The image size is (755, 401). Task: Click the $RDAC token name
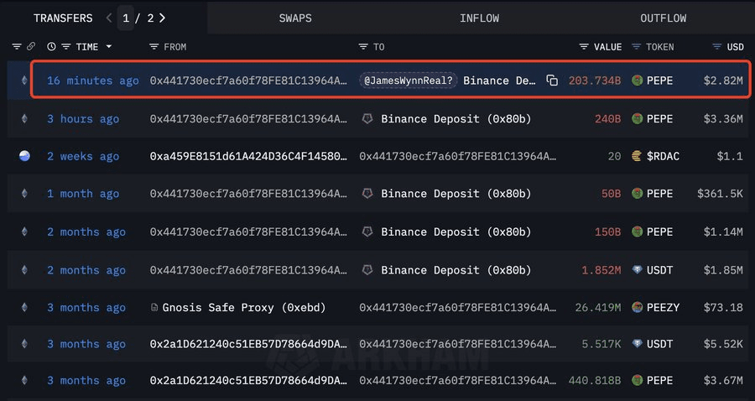(x=663, y=156)
